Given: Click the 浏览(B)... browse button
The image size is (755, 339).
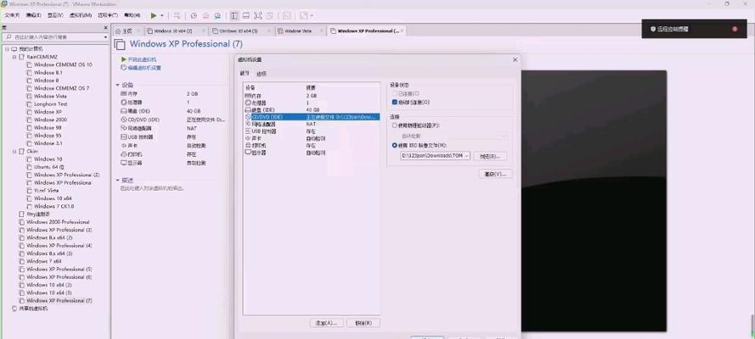Looking at the screenshot, I should [490, 156].
